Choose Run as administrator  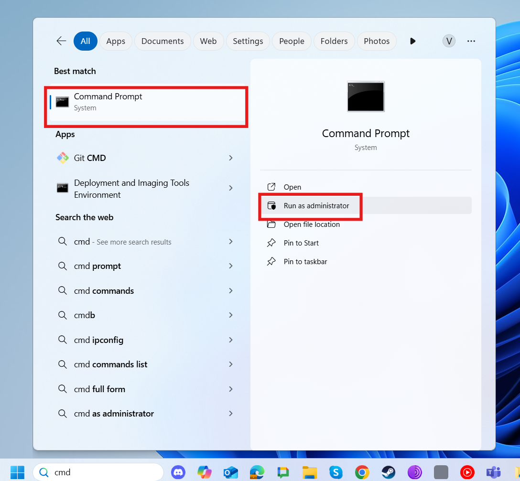click(x=366, y=205)
